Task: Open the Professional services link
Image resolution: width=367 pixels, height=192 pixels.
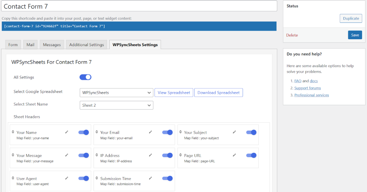Action: (x=311, y=95)
